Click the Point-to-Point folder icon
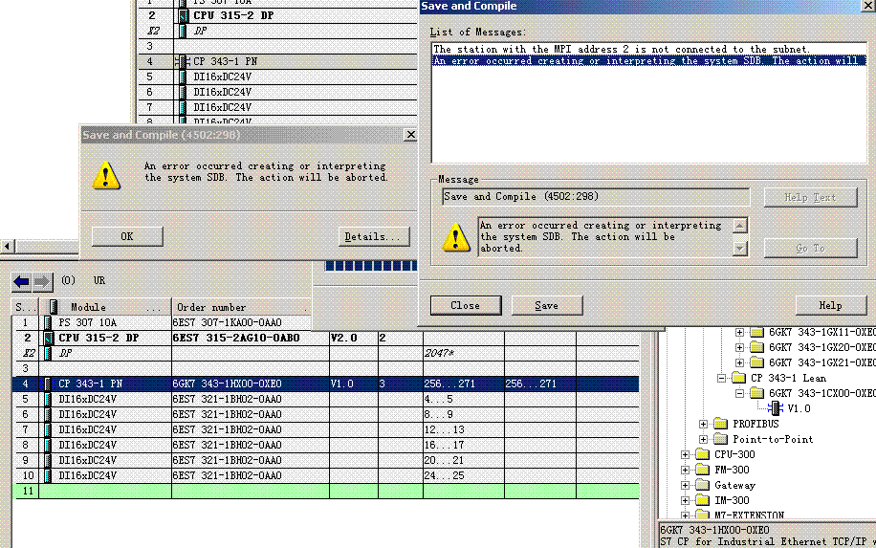Viewport: 876px width, 548px height. 720,439
